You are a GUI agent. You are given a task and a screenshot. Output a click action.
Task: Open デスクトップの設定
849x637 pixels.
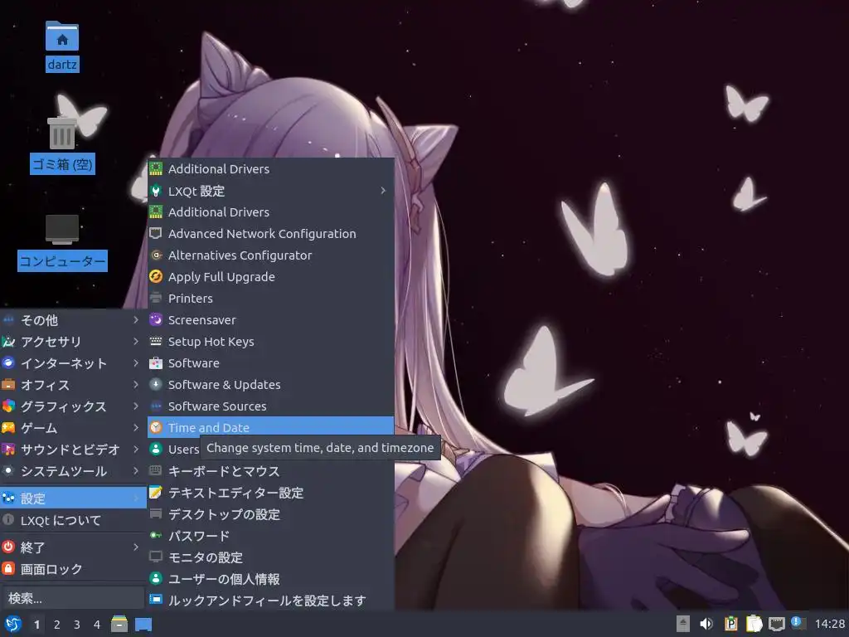271,514
